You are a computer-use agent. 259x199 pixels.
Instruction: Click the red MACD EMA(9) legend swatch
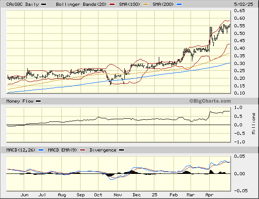click(x=82, y=150)
